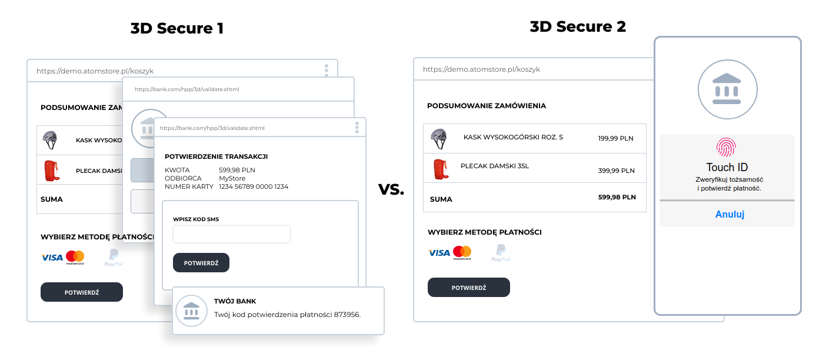Click the TWÓJ BANK SMS notification text
The width and height of the screenshot is (826, 357).
pyautogui.click(x=287, y=314)
